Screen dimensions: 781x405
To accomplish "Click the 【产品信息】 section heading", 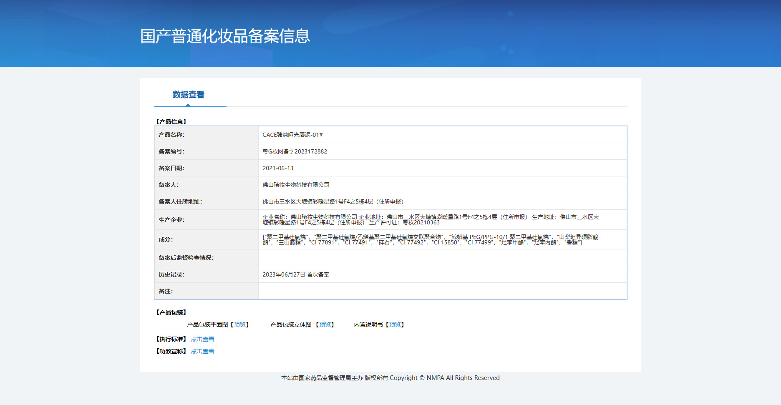I will coord(171,122).
